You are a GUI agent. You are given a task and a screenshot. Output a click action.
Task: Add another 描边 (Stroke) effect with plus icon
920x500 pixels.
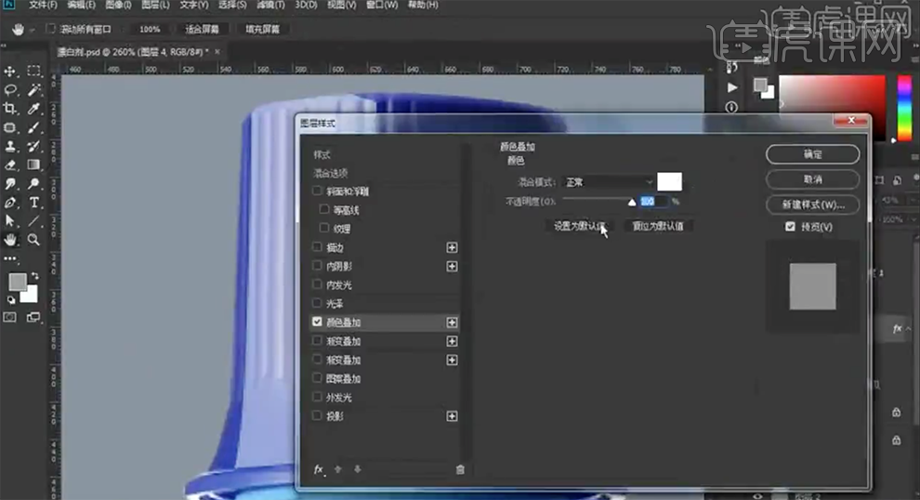point(453,247)
